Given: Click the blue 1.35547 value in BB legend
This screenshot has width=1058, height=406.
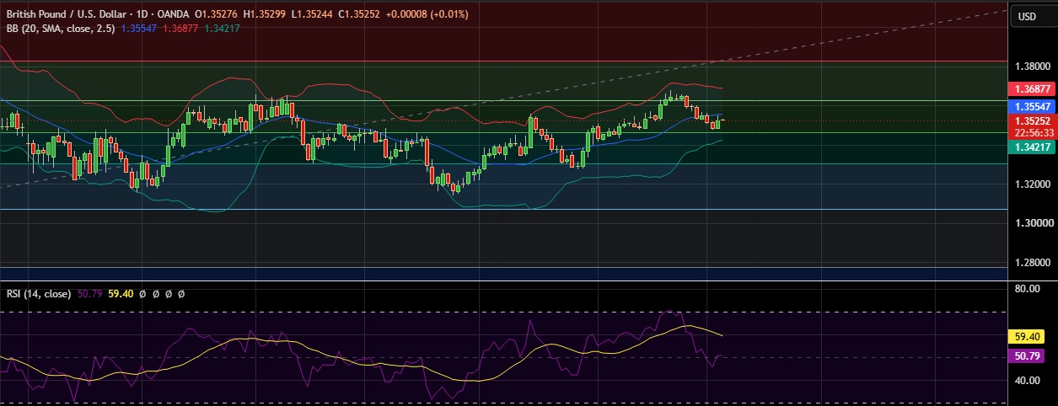Looking at the screenshot, I should tap(137, 28).
